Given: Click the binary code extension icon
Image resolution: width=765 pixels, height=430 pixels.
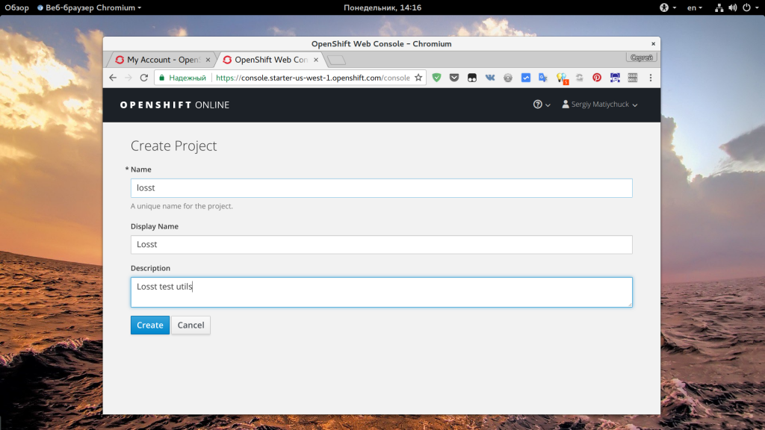Looking at the screenshot, I should point(632,78).
